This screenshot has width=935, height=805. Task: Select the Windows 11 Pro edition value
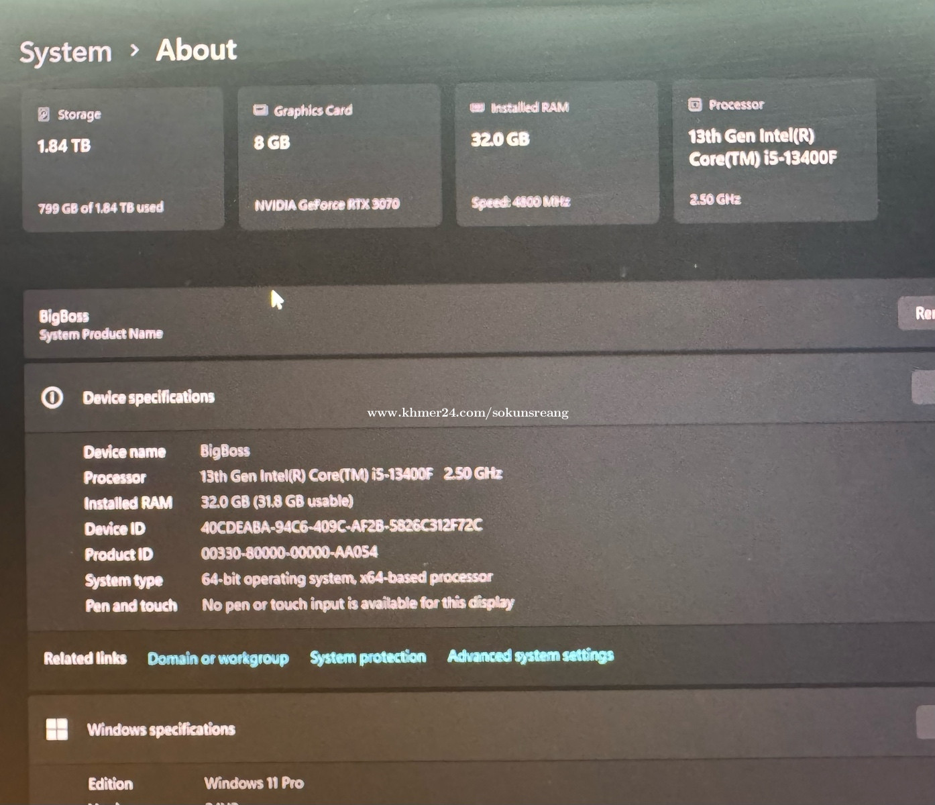pos(254,783)
